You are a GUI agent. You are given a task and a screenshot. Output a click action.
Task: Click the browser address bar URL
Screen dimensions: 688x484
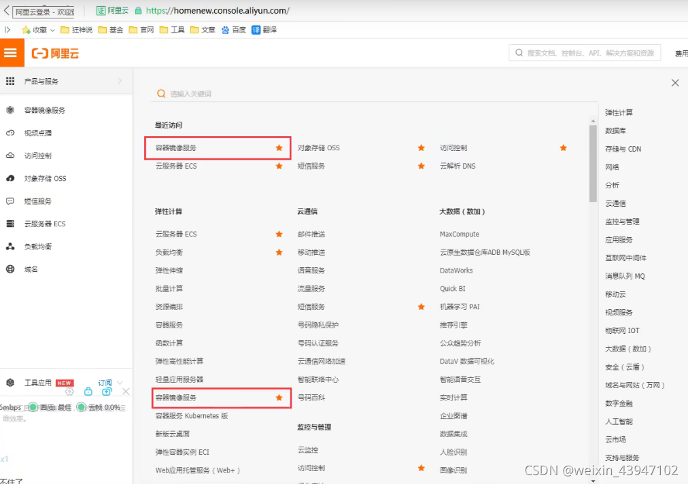(218, 10)
